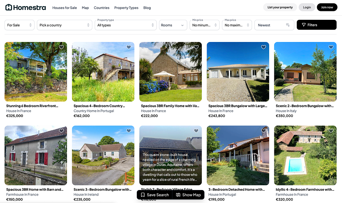Toggle heart on Spacious 4-Bedroom Country home
This screenshot has height=203, width=342.
(129, 47)
